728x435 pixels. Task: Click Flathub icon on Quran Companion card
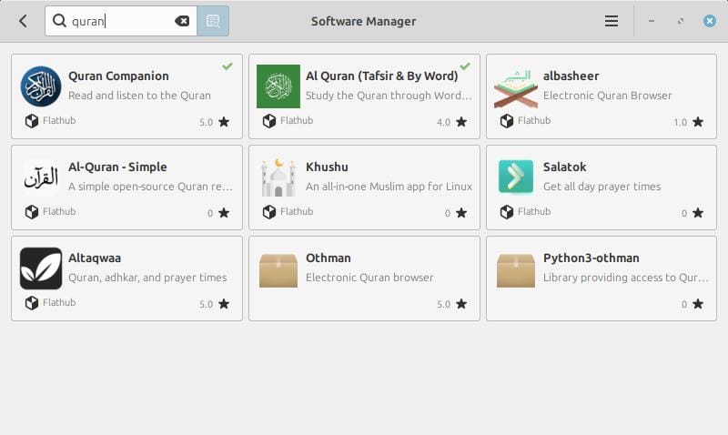32,121
